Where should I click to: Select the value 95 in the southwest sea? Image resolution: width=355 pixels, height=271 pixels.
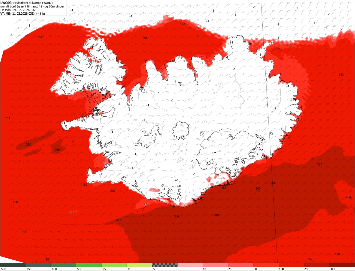[x=71, y=213]
